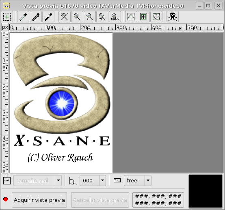Pick the black point pipette
225x210 pixels.
[48, 17]
